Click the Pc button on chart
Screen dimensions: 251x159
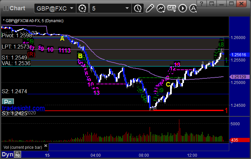[x=8, y=101]
